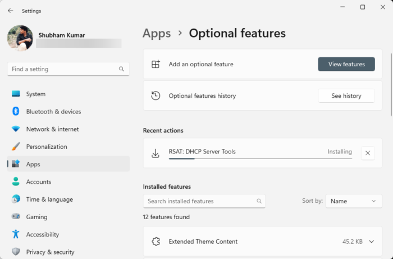
Task: Open Network & internet settings
Action: [52, 129]
